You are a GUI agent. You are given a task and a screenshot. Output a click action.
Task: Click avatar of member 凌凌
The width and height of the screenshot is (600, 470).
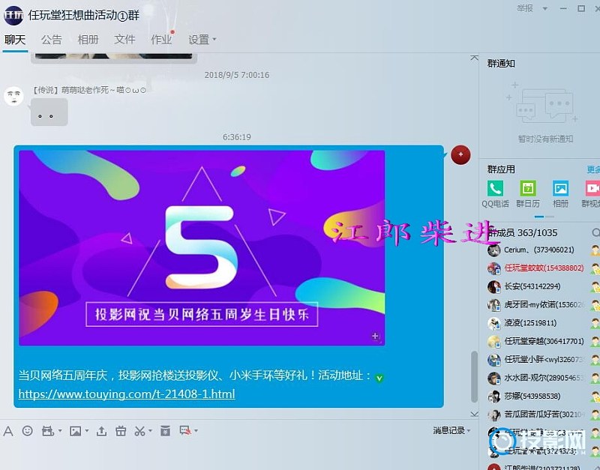pos(494,323)
